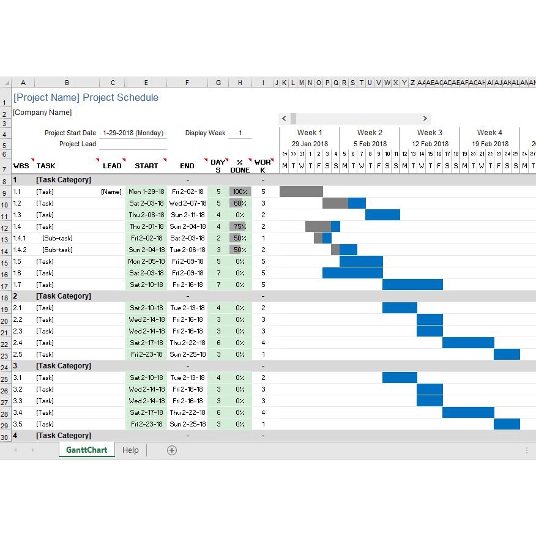Select column B header
Image resolution: width=536 pixels, height=536 pixels.
(x=67, y=83)
